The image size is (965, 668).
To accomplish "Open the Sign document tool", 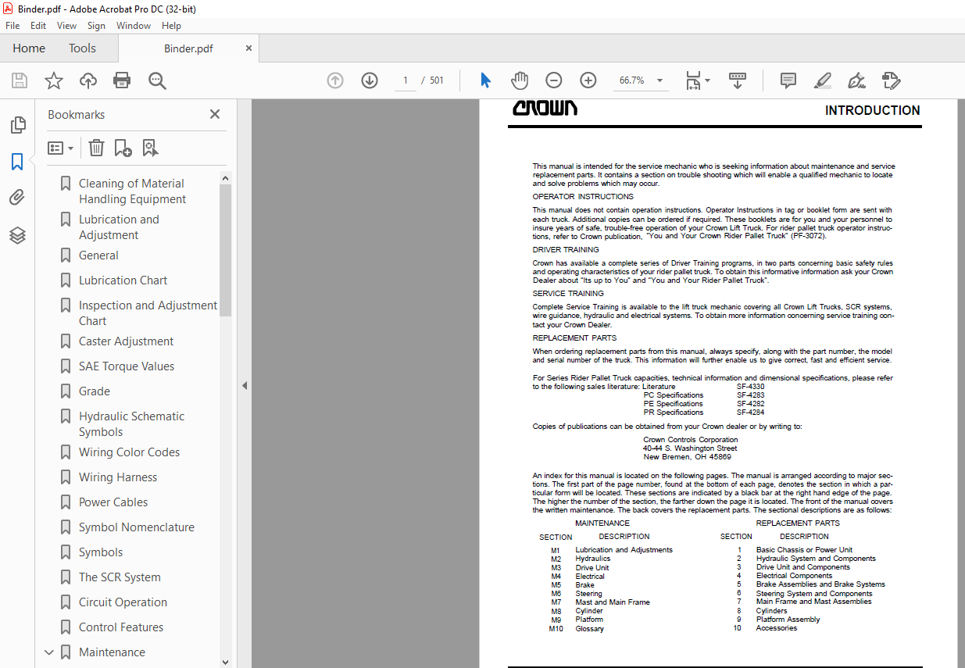I will point(857,80).
